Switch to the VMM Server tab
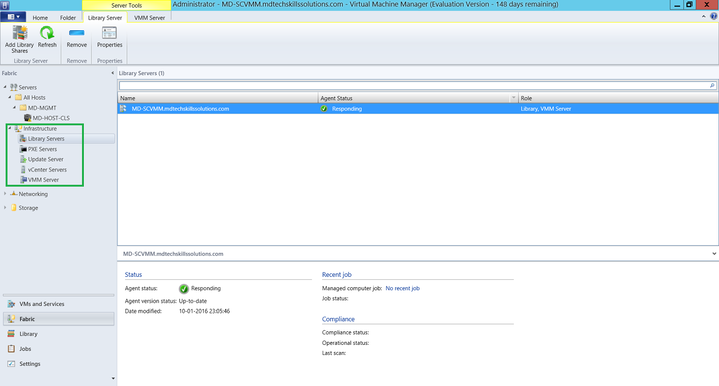Screen dimensions: 719x386 [x=149, y=17]
